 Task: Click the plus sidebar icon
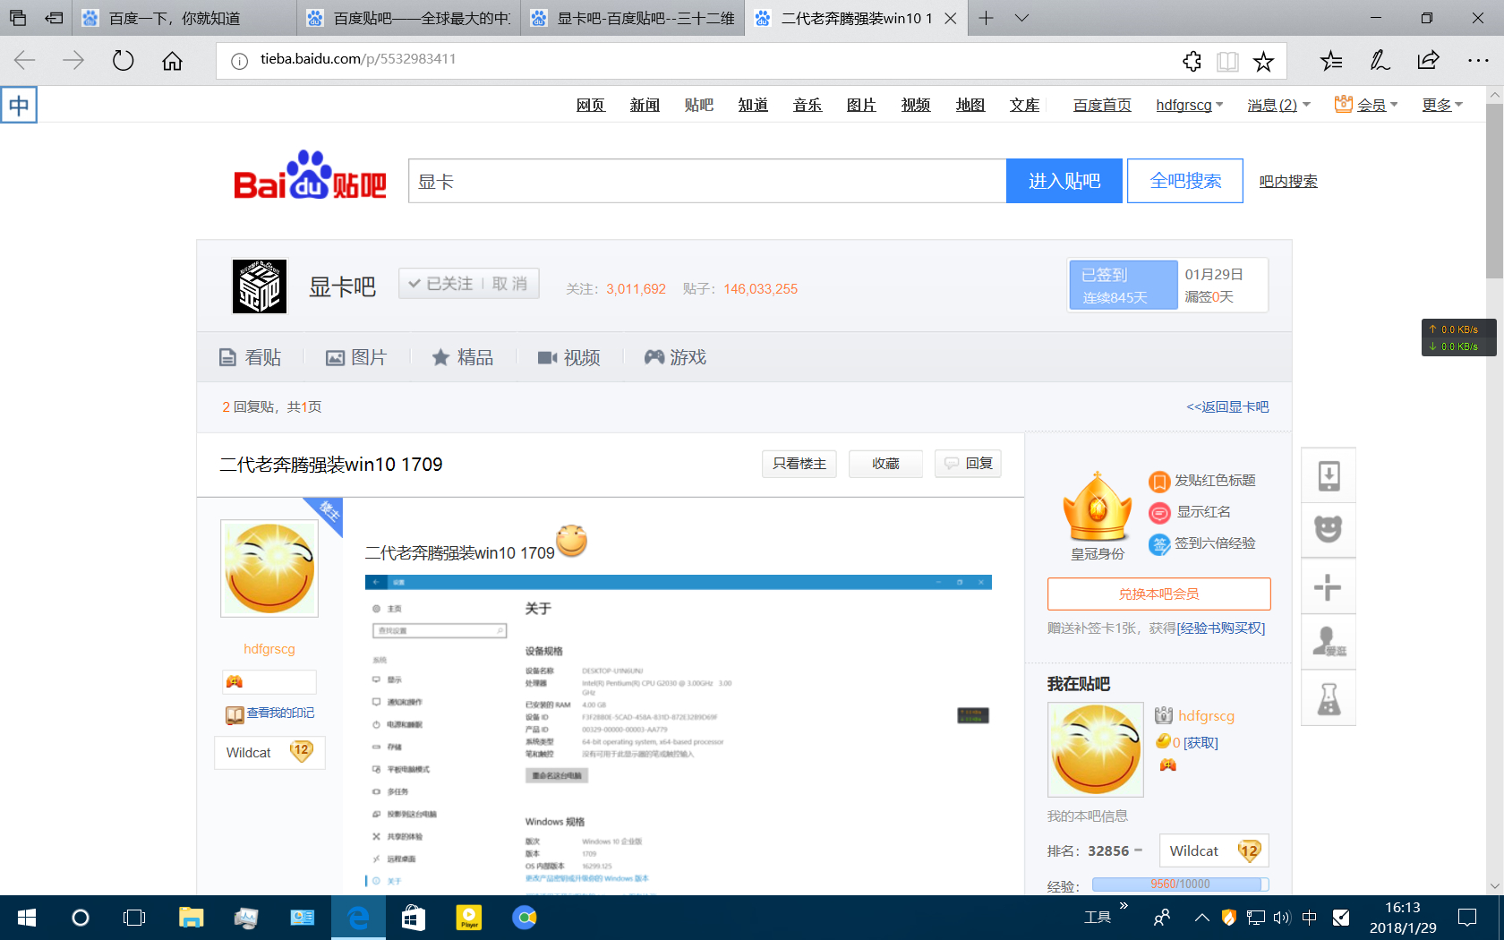[1329, 586]
